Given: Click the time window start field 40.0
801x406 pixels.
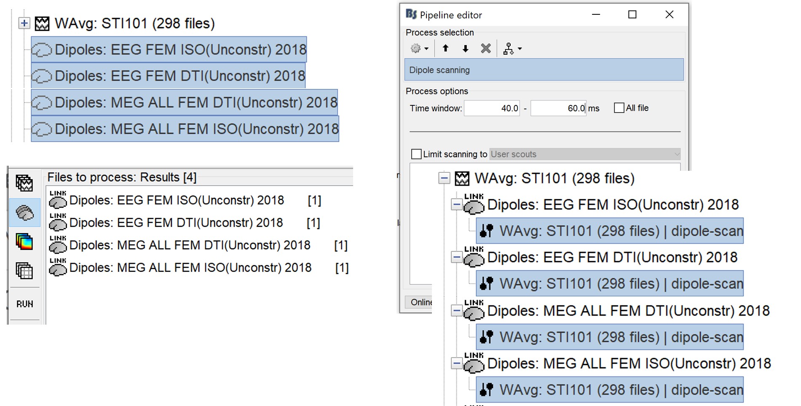Looking at the screenshot, I should point(492,108).
